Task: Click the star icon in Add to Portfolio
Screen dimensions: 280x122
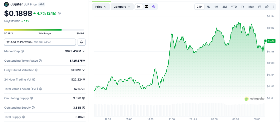Action: click(x=8, y=42)
